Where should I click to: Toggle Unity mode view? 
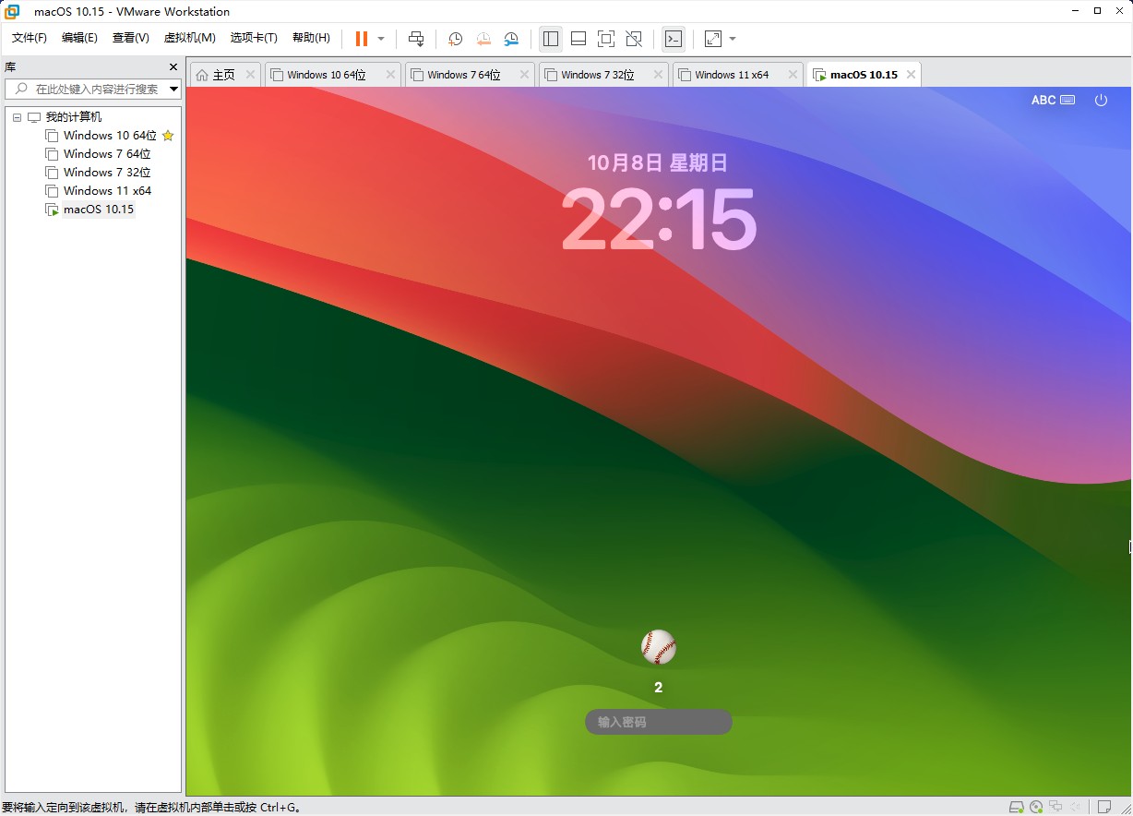point(634,39)
